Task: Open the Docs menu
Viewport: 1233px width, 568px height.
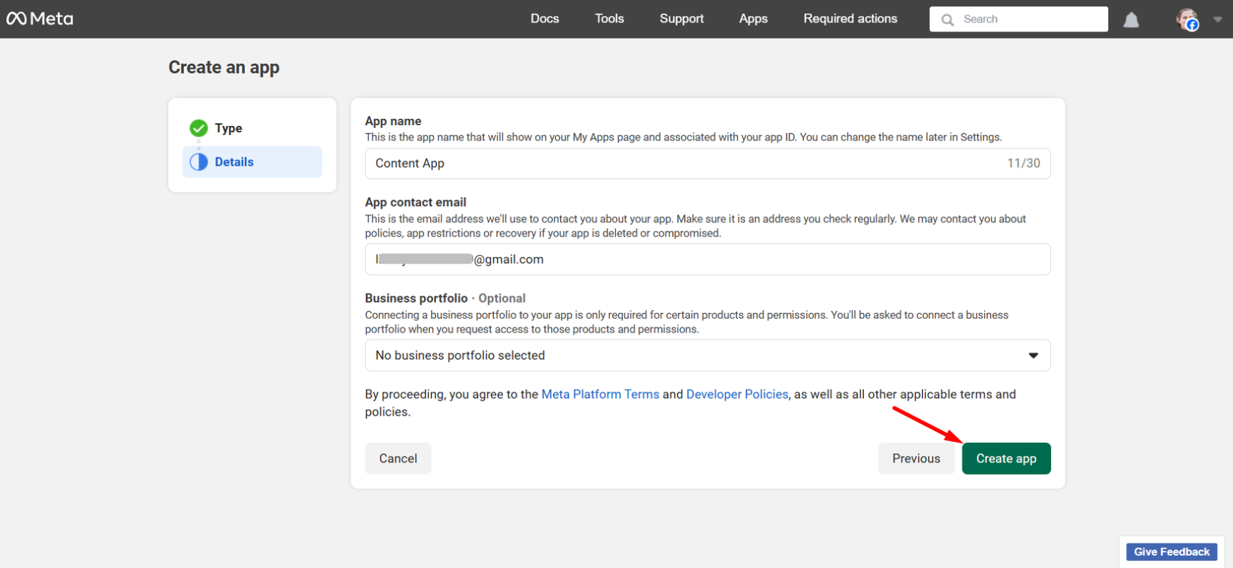Action: 544,19
